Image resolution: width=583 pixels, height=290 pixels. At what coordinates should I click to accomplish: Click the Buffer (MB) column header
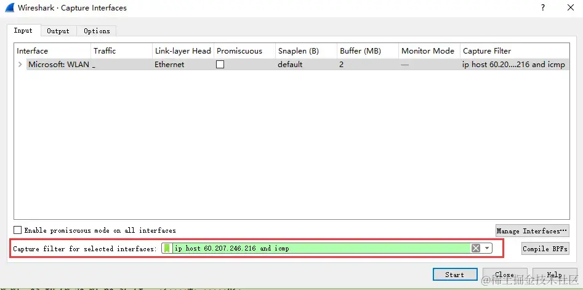point(368,51)
